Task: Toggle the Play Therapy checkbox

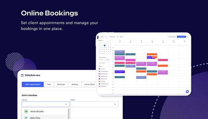Action: (99, 81)
